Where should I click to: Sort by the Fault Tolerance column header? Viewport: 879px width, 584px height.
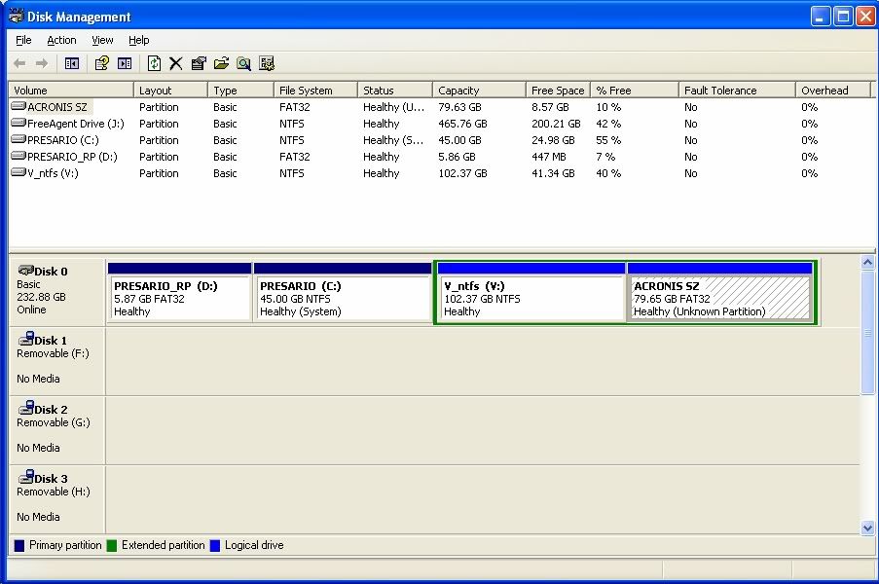[x=737, y=91]
